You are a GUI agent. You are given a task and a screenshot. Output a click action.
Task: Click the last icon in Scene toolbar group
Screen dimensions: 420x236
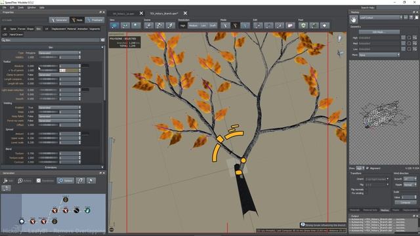tap(170, 26)
